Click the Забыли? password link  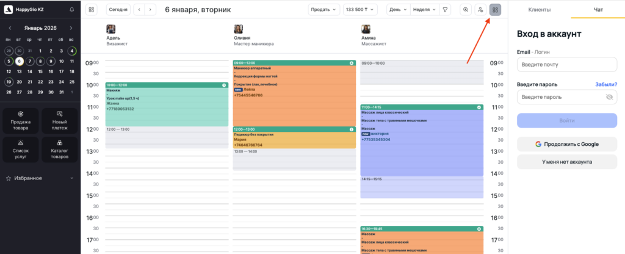coord(606,84)
